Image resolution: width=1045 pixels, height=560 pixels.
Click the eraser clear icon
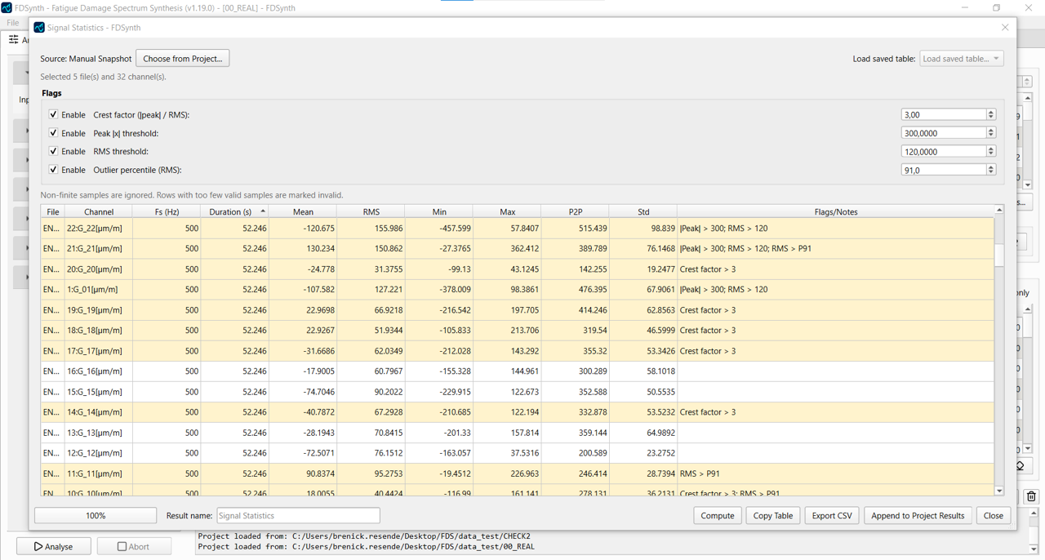(1021, 466)
